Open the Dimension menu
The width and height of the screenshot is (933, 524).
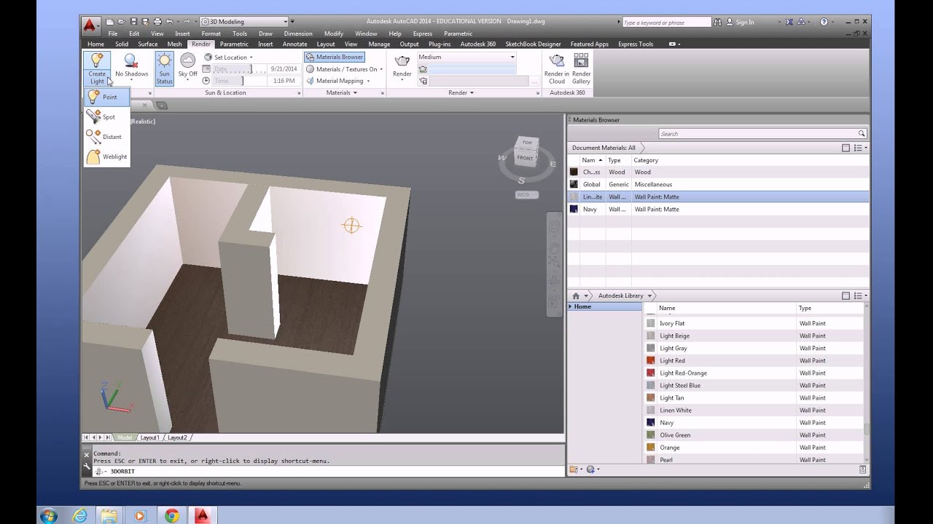(x=298, y=33)
